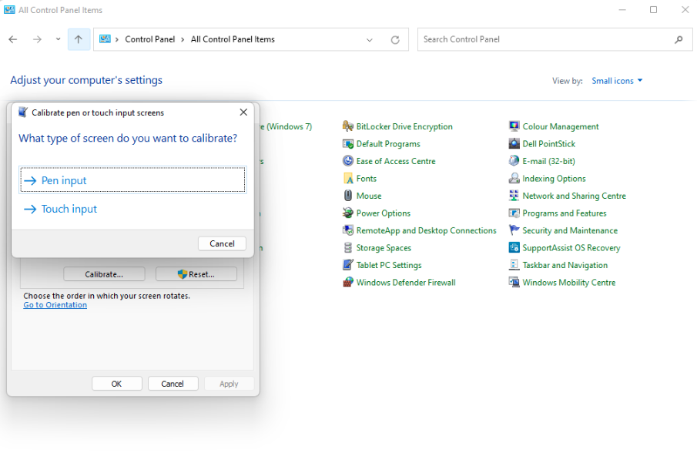Open Tablet PC Settings icon
Viewport: 697px width, 473px height.
point(348,265)
